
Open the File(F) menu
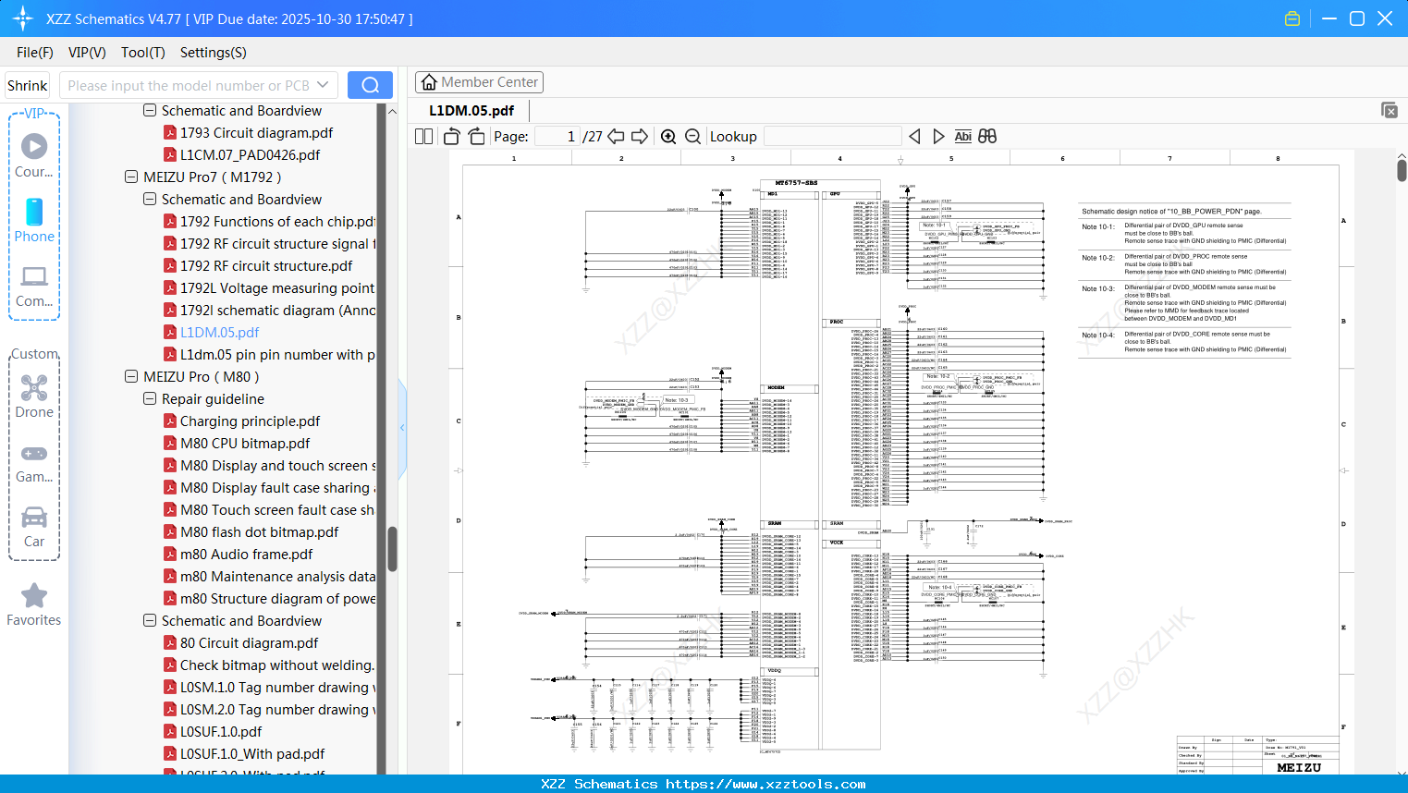[35, 53]
